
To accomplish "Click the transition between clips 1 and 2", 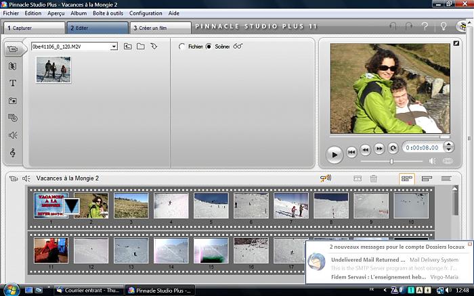I will pyautogui.click(x=72, y=206).
